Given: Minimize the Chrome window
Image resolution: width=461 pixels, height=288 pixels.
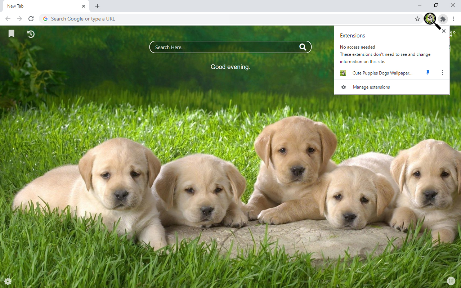Looking at the screenshot, I should click(x=420, y=5).
